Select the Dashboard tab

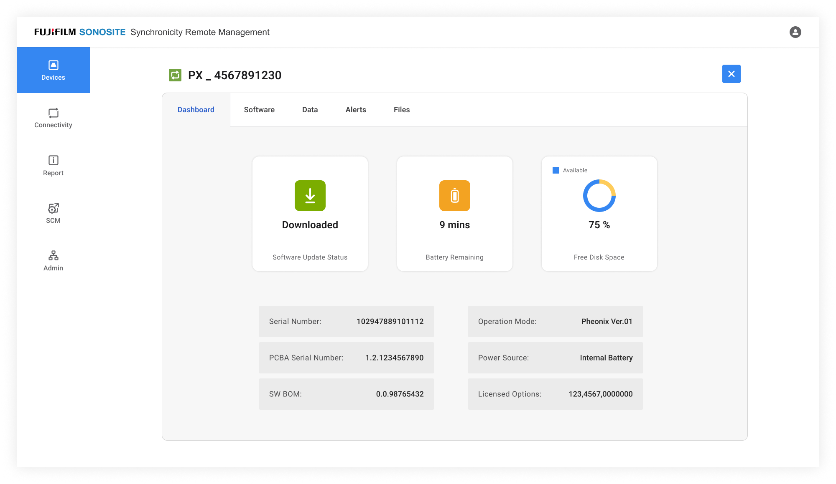coord(196,110)
